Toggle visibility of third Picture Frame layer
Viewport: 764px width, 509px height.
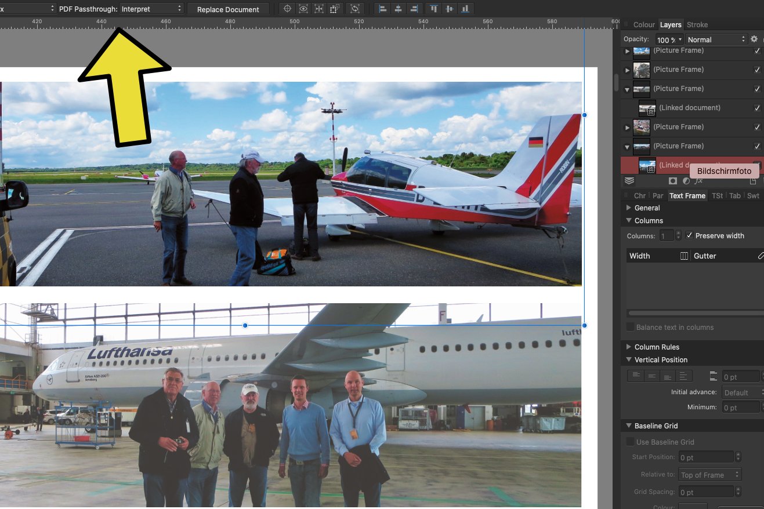757,89
